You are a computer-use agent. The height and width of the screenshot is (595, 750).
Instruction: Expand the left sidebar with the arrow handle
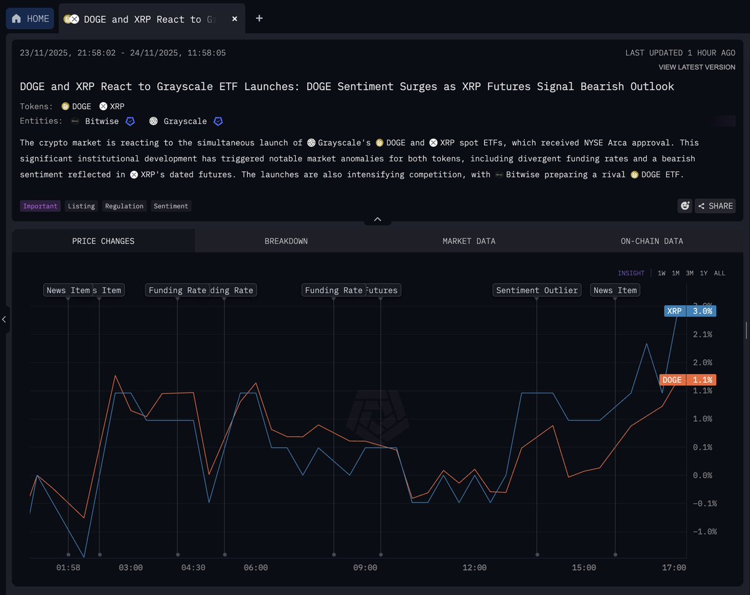point(4,320)
